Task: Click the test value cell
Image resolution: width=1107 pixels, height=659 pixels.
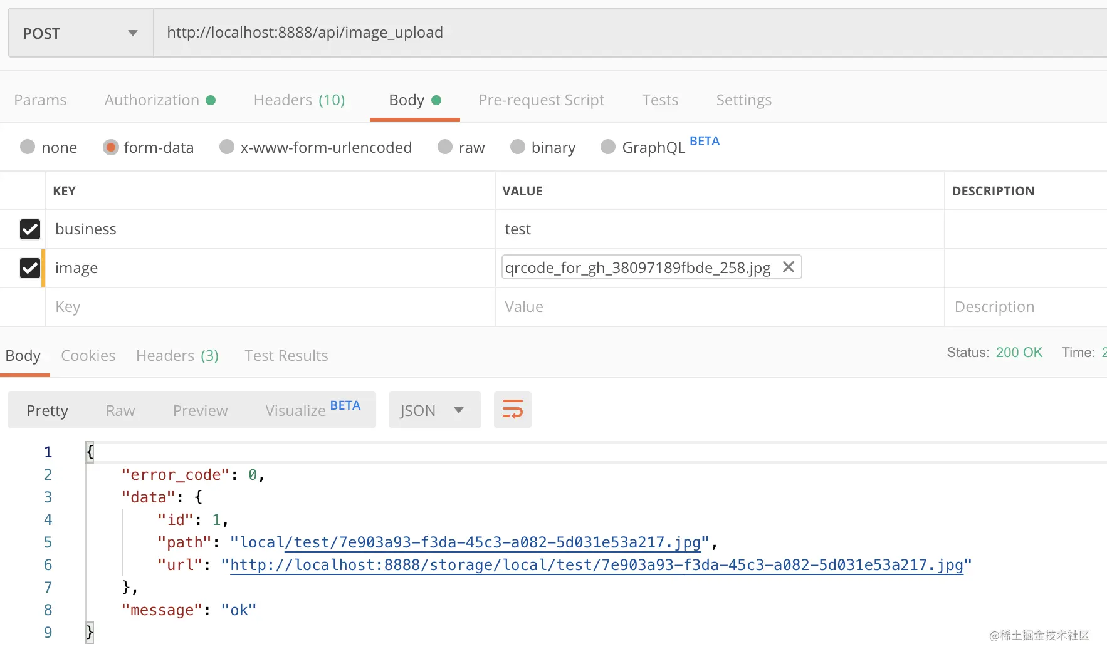Action: 720,229
